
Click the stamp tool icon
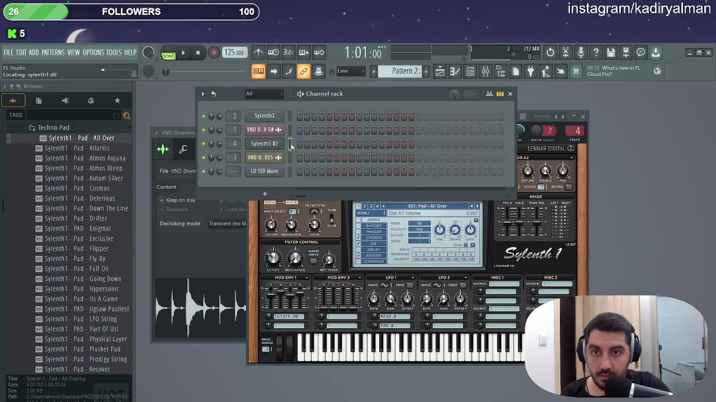click(318, 71)
